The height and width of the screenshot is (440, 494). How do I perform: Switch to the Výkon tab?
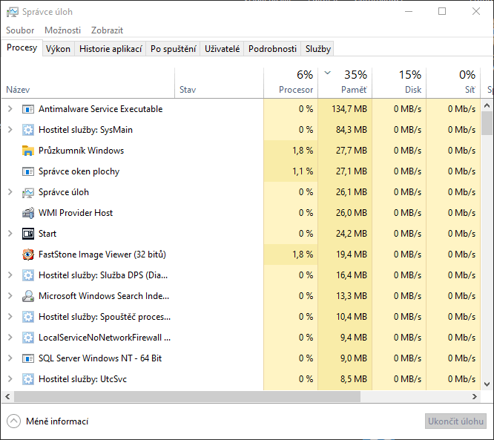point(58,49)
